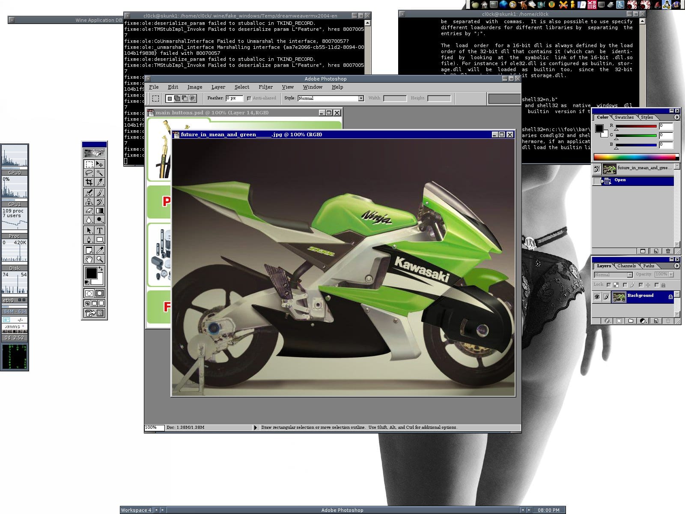Swap foreground and background colors

click(x=101, y=269)
